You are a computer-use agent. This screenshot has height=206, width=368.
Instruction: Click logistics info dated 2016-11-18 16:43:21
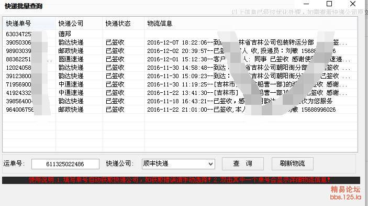[240, 101]
